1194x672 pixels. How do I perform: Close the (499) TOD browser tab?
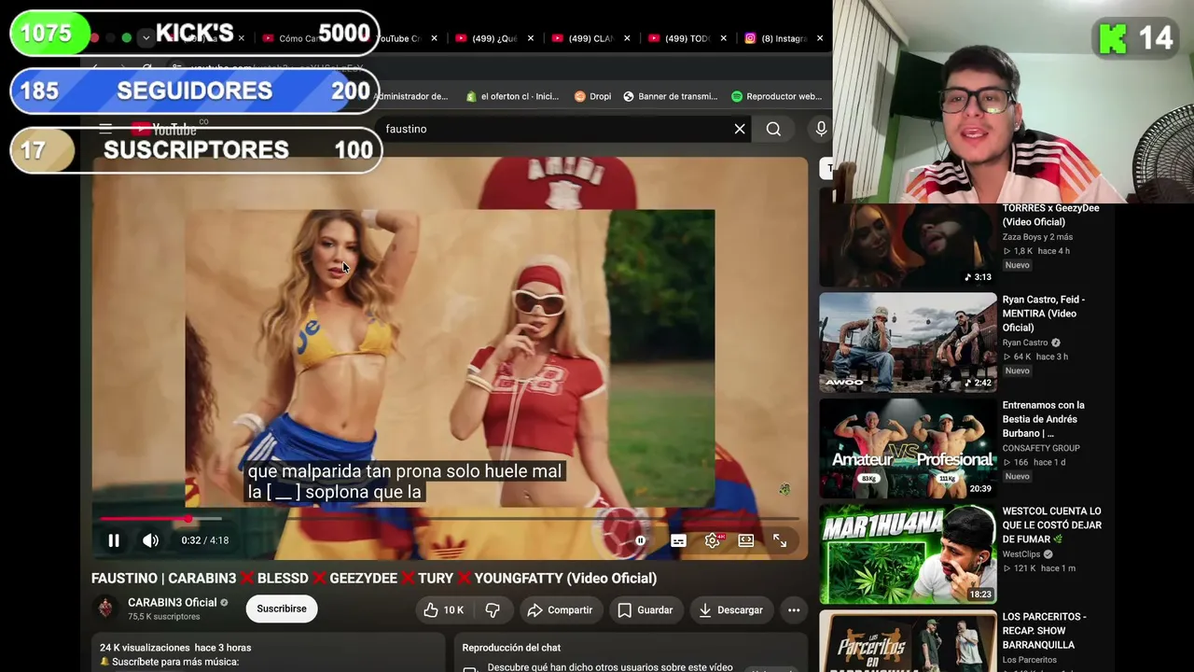point(723,38)
